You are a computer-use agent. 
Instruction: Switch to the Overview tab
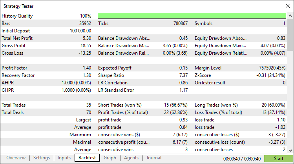(x=16, y=158)
